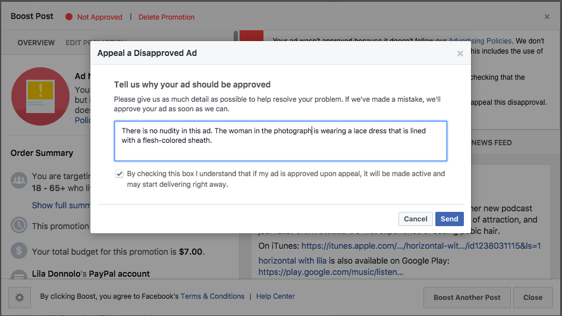The height and width of the screenshot is (316, 562).
Task: Cancel the ad appeal dialog
Action: [416, 219]
